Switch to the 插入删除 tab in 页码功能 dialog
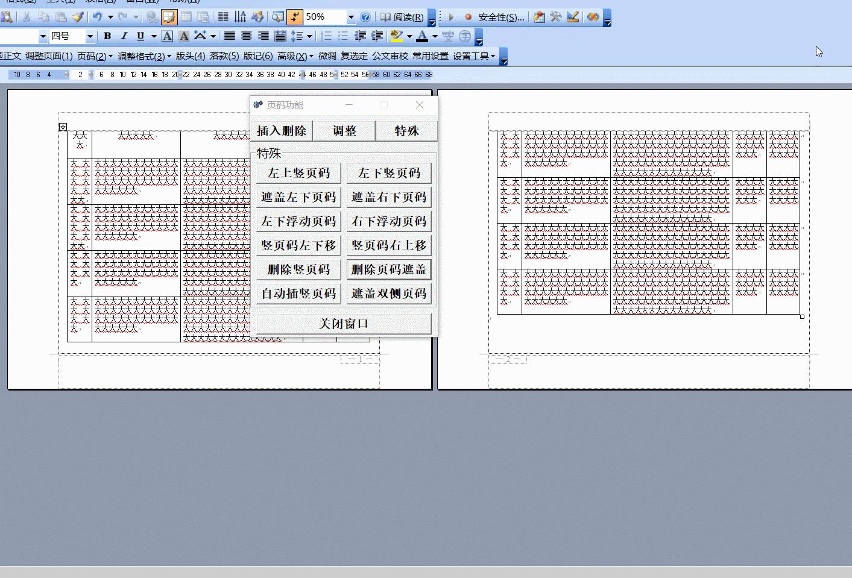852x578 pixels. pyautogui.click(x=282, y=131)
